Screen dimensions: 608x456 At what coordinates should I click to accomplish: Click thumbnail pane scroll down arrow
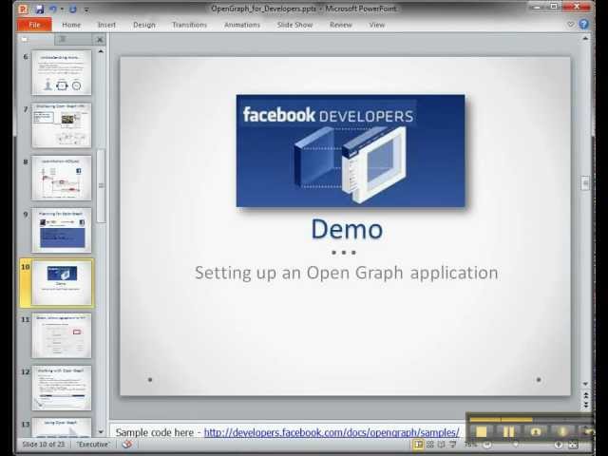pos(101,431)
